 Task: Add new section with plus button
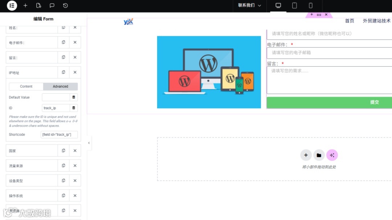click(306, 155)
